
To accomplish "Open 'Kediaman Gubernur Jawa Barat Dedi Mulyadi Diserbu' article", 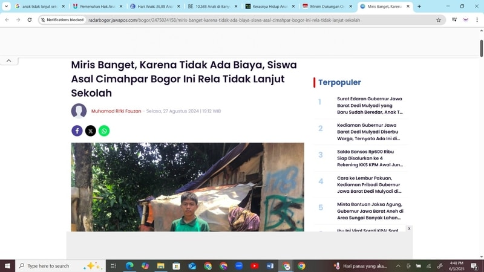I will point(368,132).
